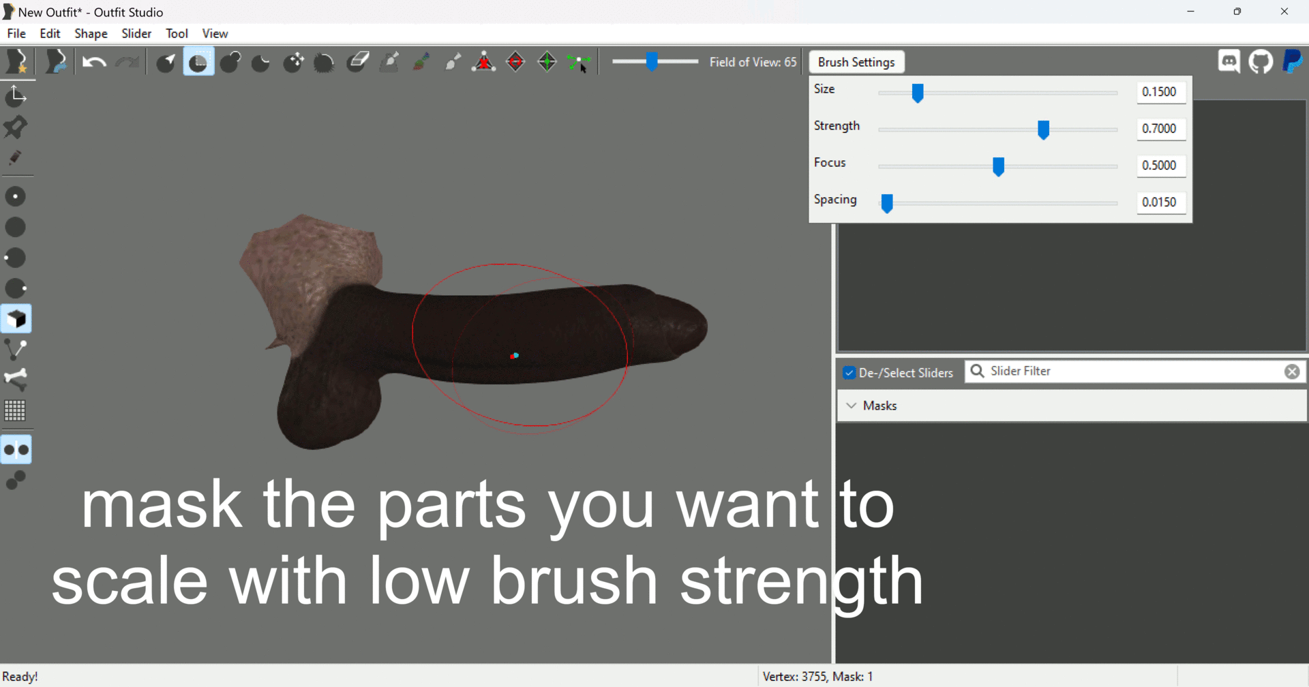This screenshot has width=1309, height=687.
Task: Select the Inflate brush
Action: coord(230,62)
